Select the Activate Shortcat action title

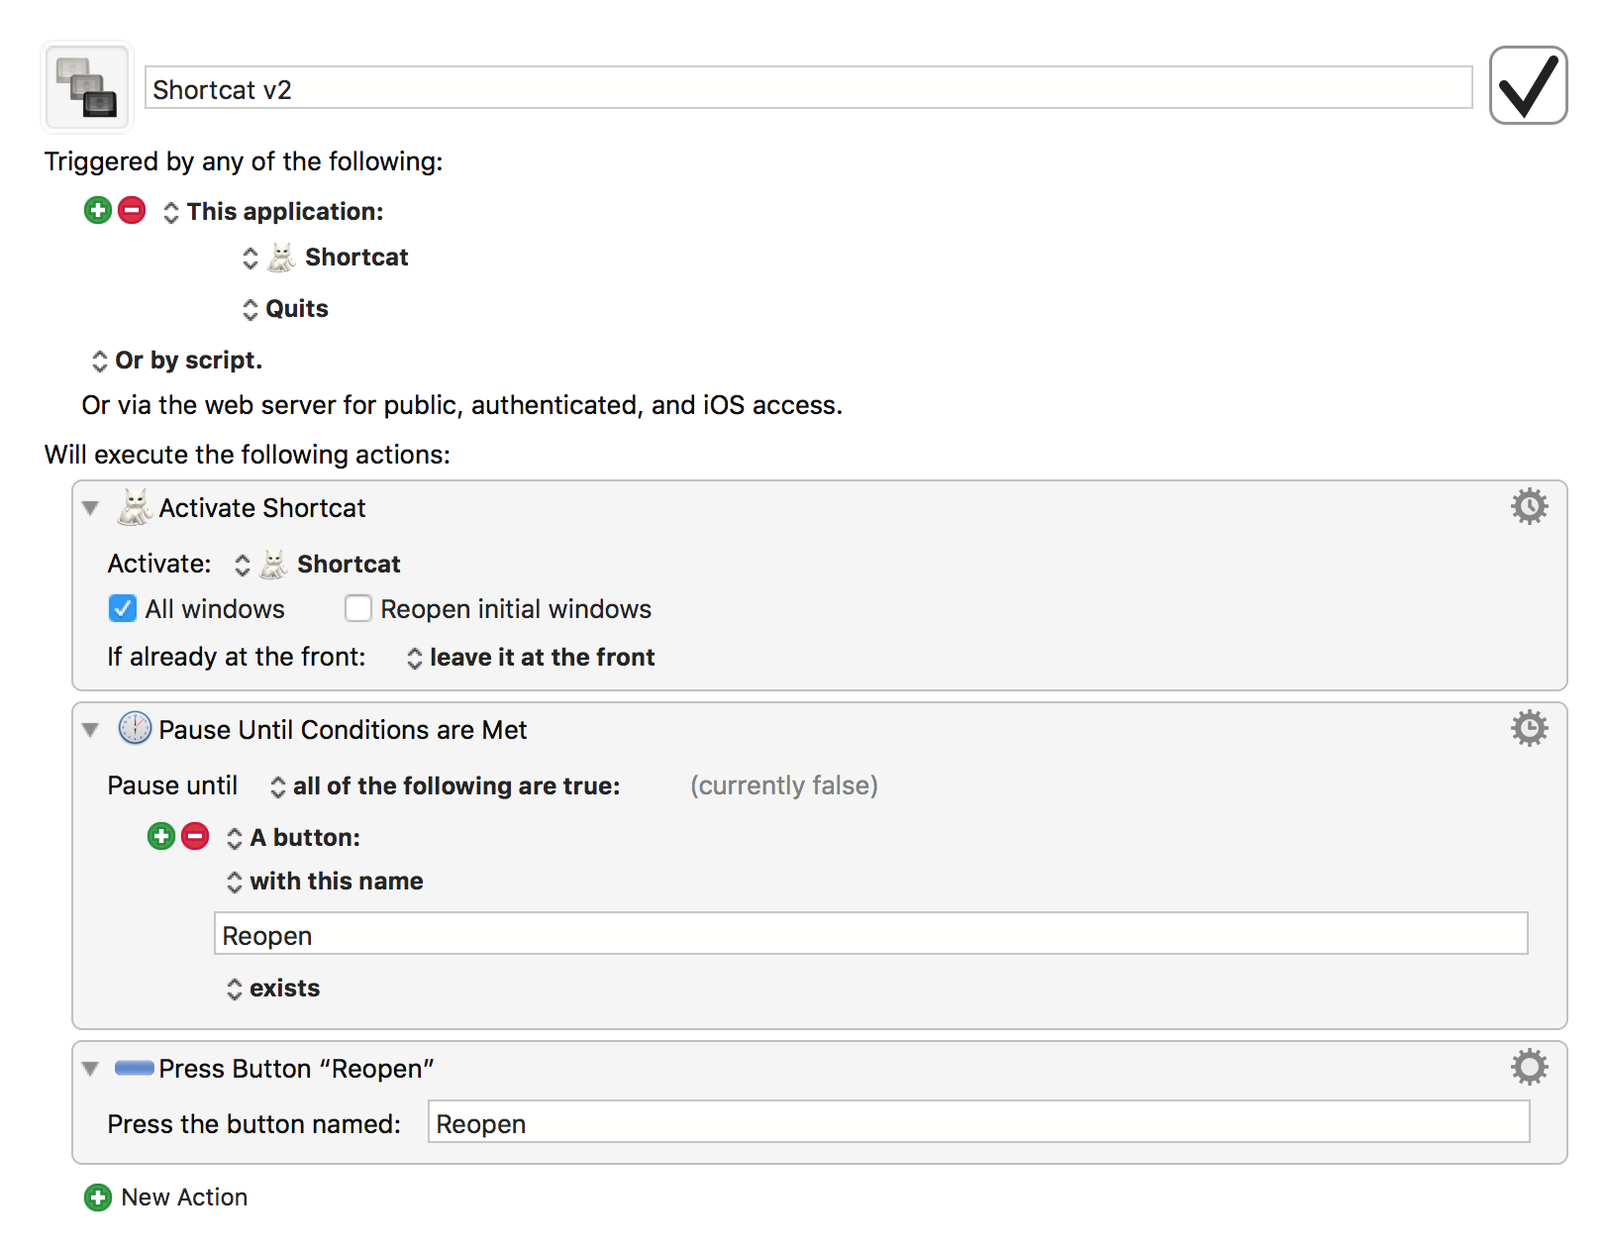262,508
